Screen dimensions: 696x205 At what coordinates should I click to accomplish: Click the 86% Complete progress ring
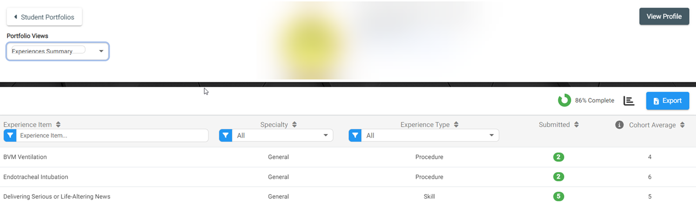click(x=564, y=101)
